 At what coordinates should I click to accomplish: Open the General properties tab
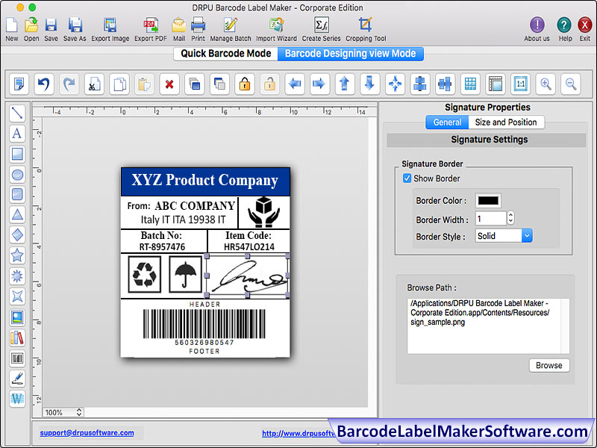tap(447, 122)
